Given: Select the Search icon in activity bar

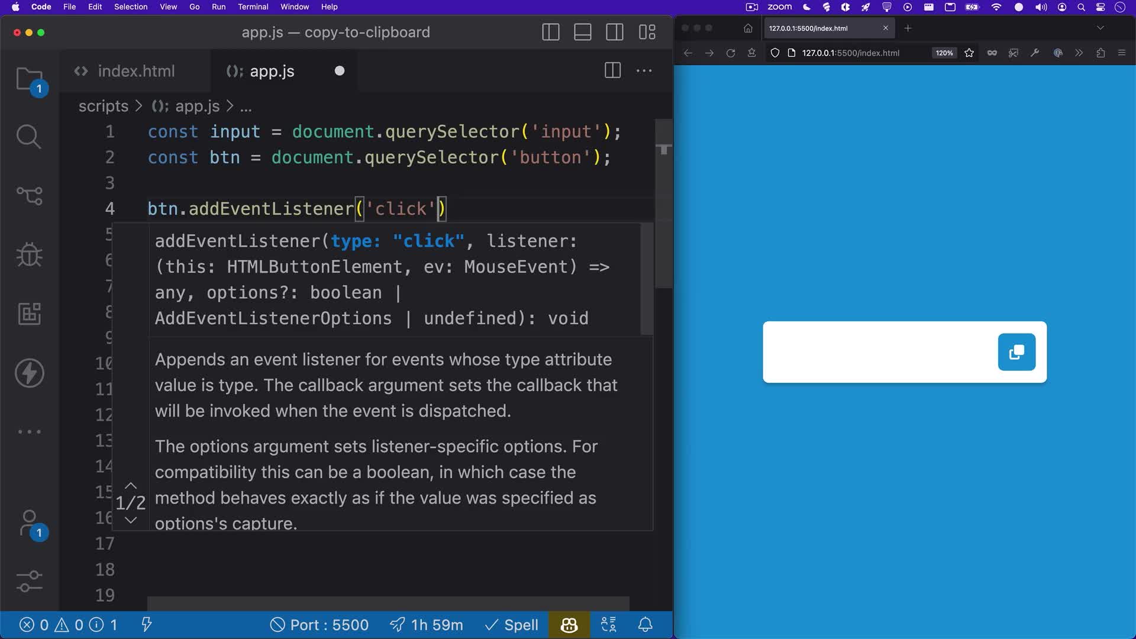Looking at the screenshot, I should (29, 137).
